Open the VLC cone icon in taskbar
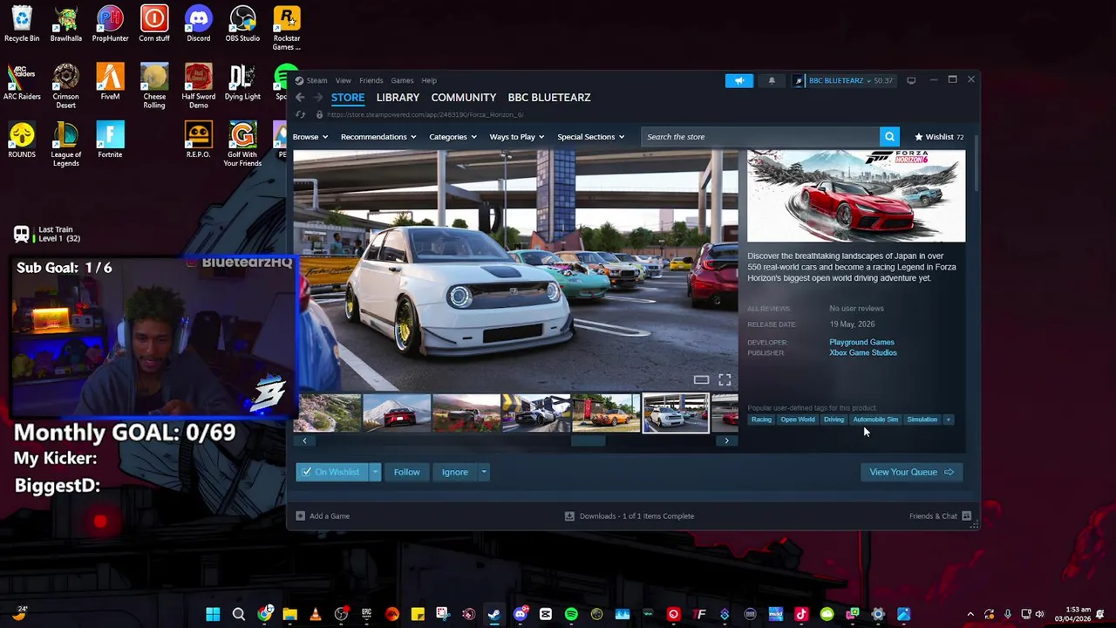Image resolution: width=1116 pixels, height=628 pixels. [x=315, y=614]
